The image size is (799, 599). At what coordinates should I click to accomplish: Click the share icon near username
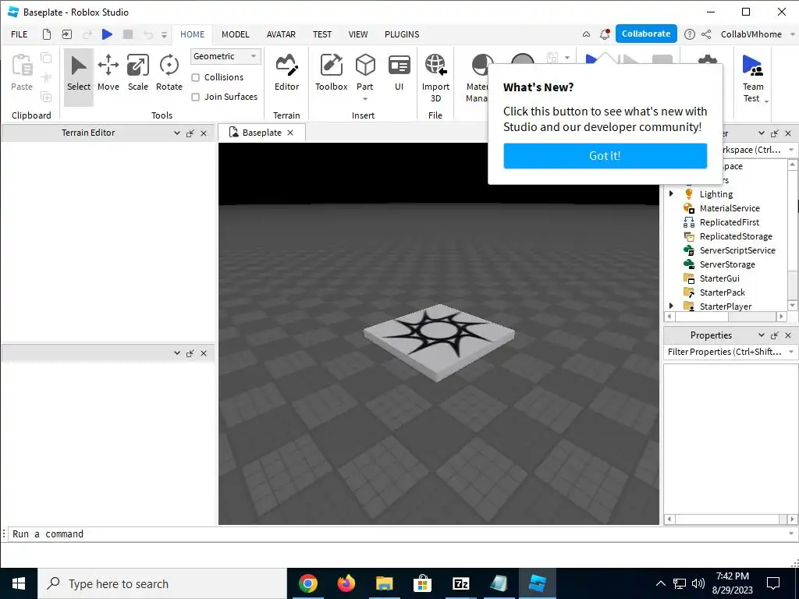pos(706,34)
